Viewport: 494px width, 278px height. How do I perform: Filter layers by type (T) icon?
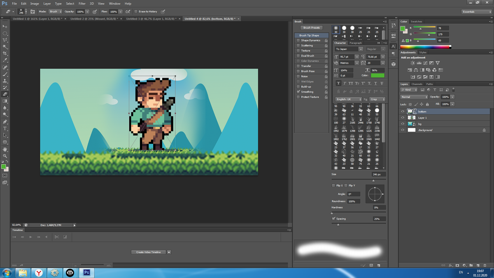tap(435, 90)
